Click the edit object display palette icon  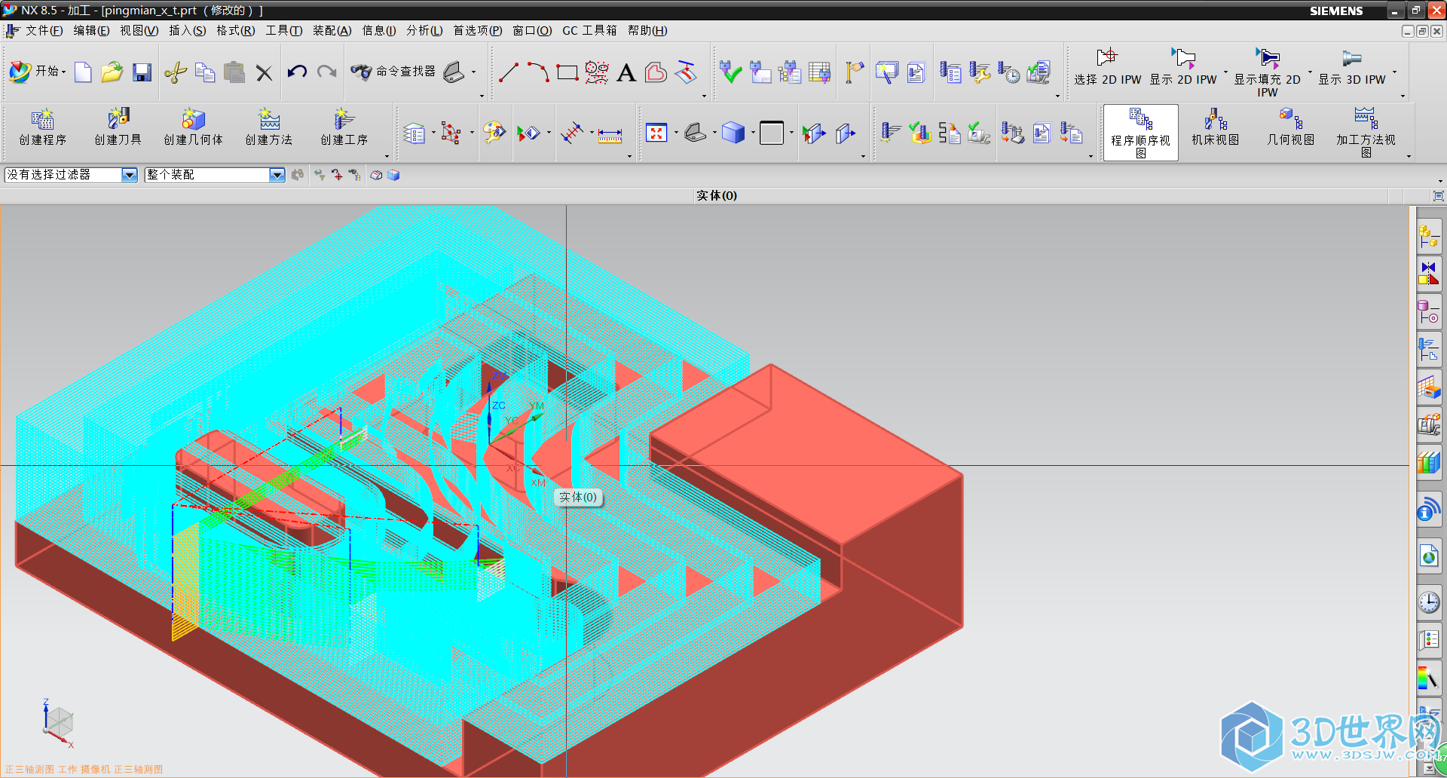[494, 133]
